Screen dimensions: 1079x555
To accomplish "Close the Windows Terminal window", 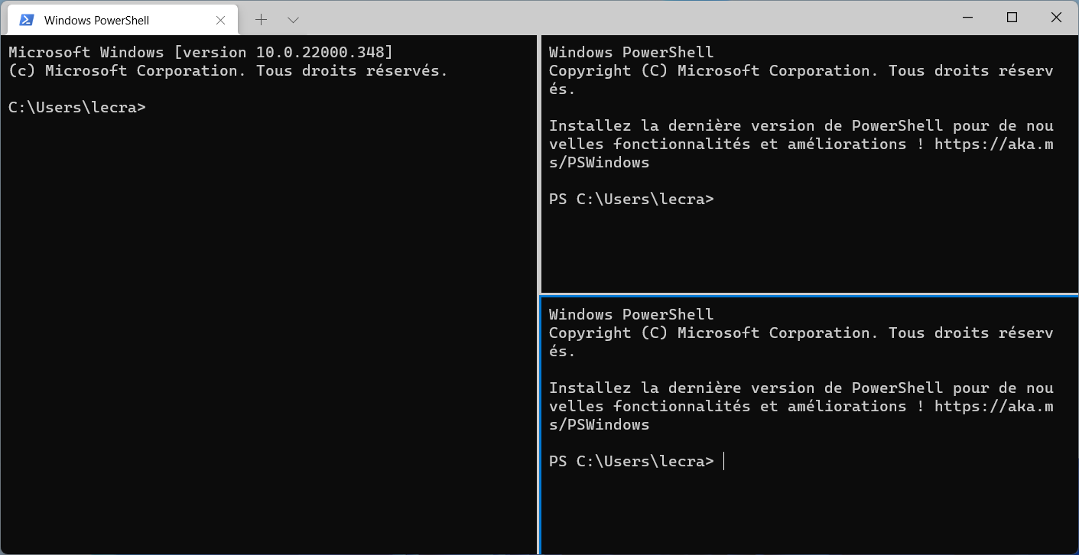I will (1055, 18).
